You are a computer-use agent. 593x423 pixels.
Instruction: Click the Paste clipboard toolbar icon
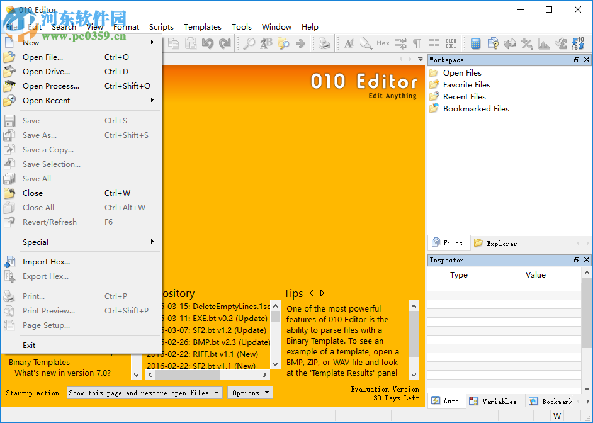point(191,43)
